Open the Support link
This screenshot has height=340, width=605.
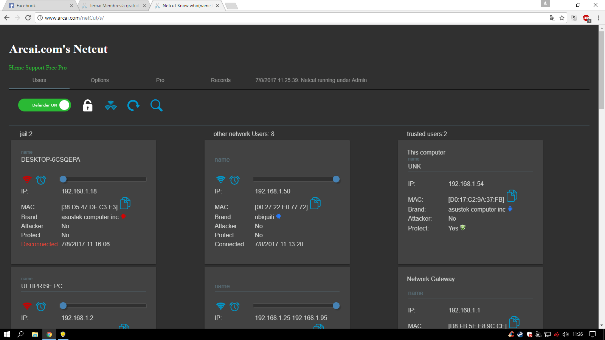(x=35, y=68)
